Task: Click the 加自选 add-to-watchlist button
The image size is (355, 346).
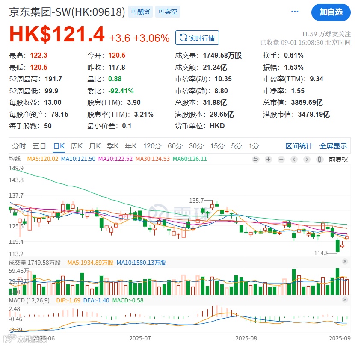Action: point(331,12)
